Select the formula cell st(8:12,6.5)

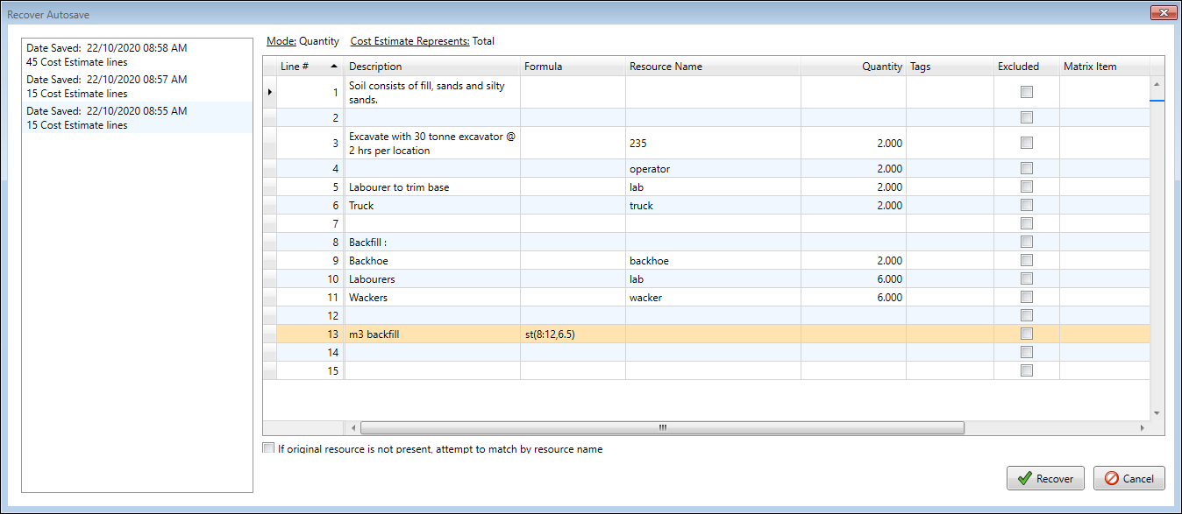pyautogui.click(x=572, y=334)
